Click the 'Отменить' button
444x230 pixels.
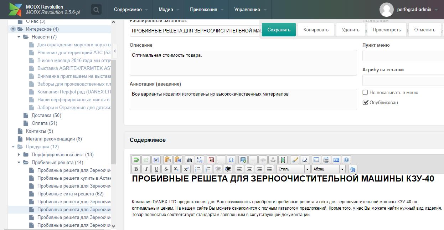(x=425, y=30)
